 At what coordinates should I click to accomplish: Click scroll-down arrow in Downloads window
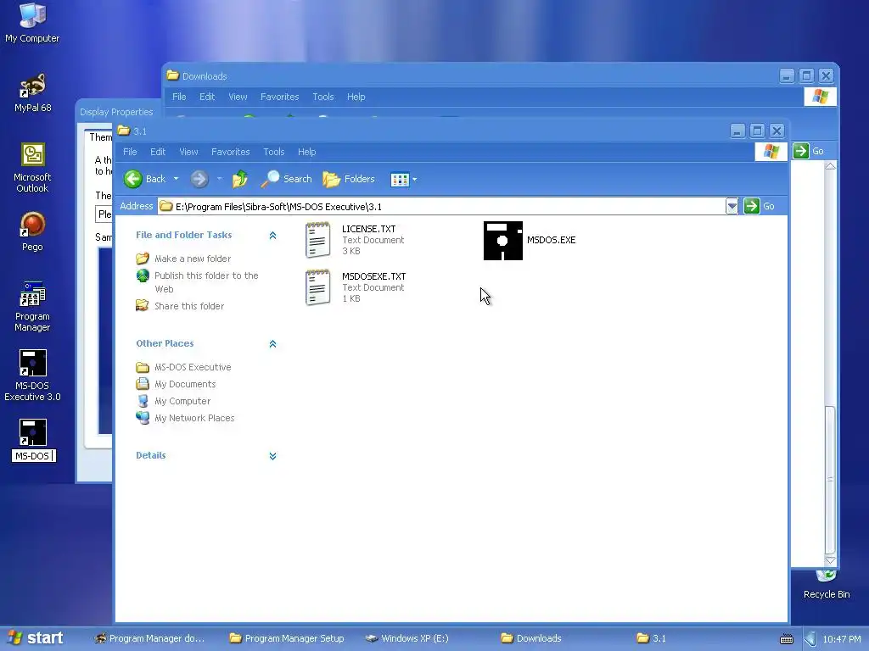pos(830,561)
